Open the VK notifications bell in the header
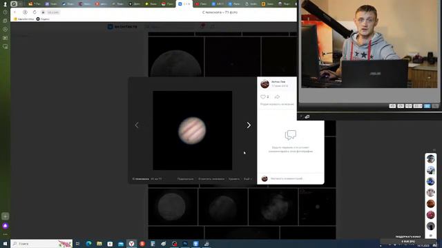Viewport: 442px width, 248px height. click(202, 26)
